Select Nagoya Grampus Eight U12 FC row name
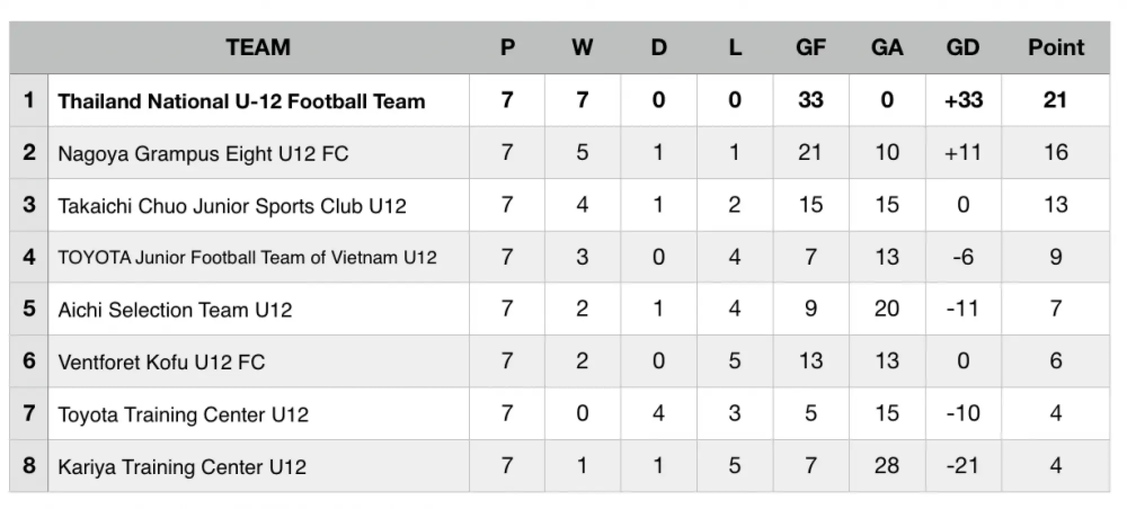The height and width of the screenshot is (509, 1127). point(259,153)
